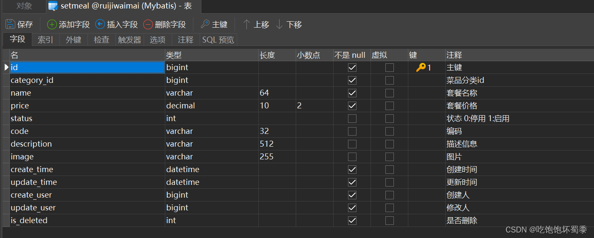
Task: Enable Virtual checkbox for price row
Action: click(389, 106)
